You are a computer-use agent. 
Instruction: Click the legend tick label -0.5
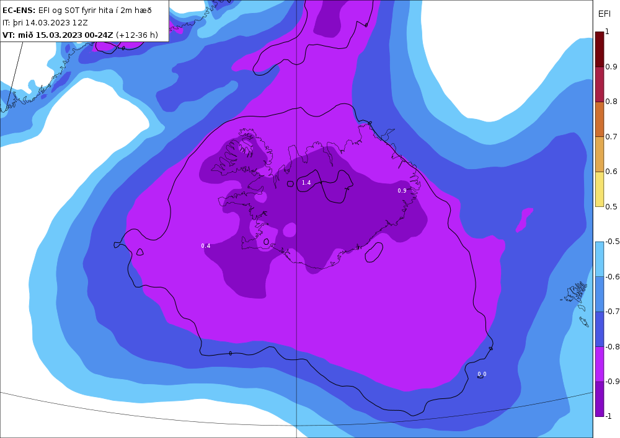click(x=613, y=242)
